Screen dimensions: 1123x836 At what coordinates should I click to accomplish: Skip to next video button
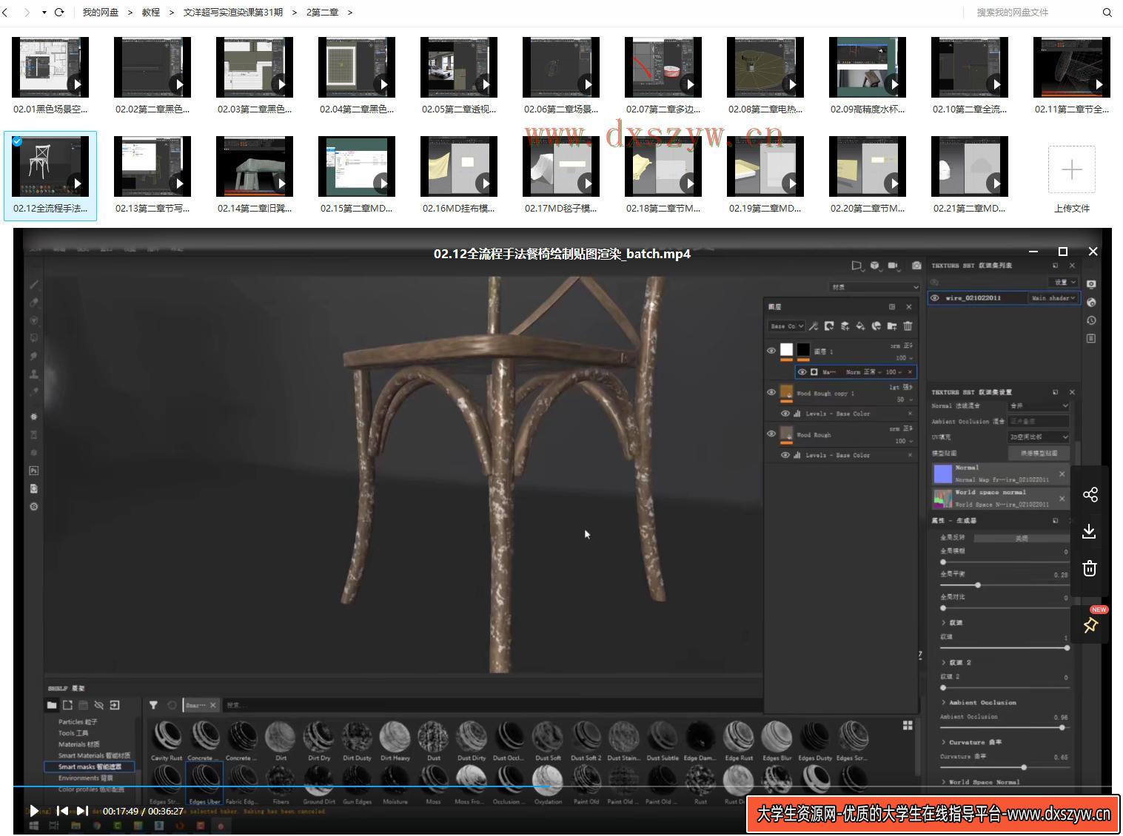(x=82, y=812)
